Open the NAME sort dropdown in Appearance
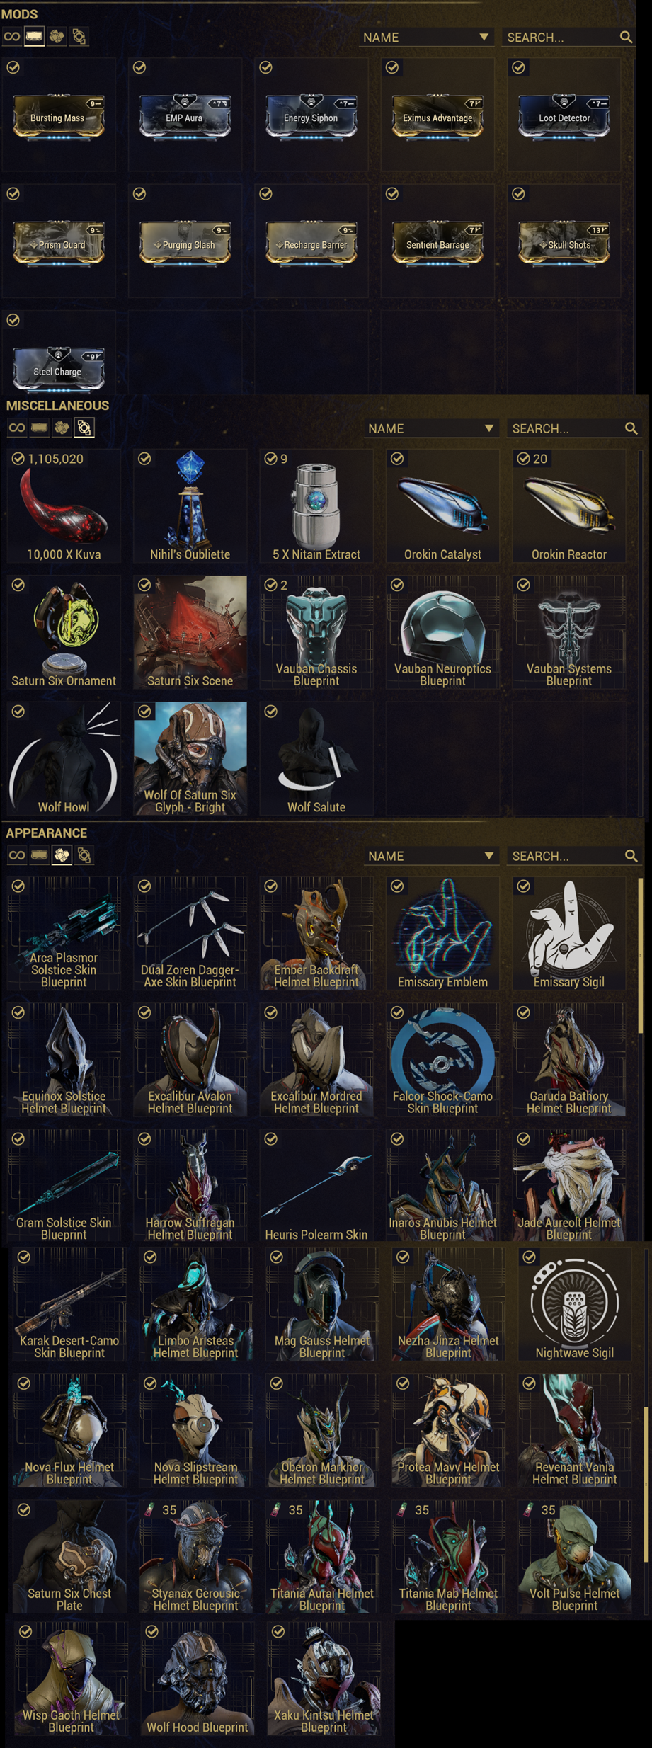 (x=431, y=856)
